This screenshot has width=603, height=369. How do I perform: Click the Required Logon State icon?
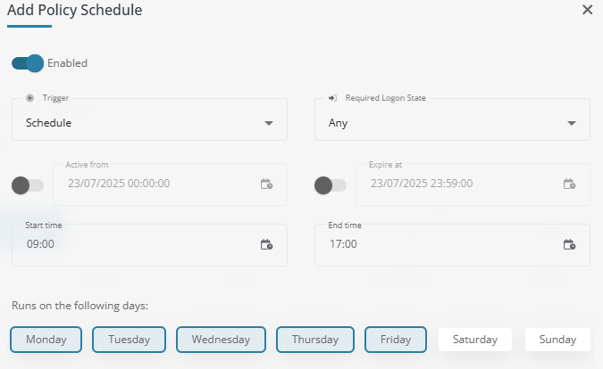[x=333, y=98]
